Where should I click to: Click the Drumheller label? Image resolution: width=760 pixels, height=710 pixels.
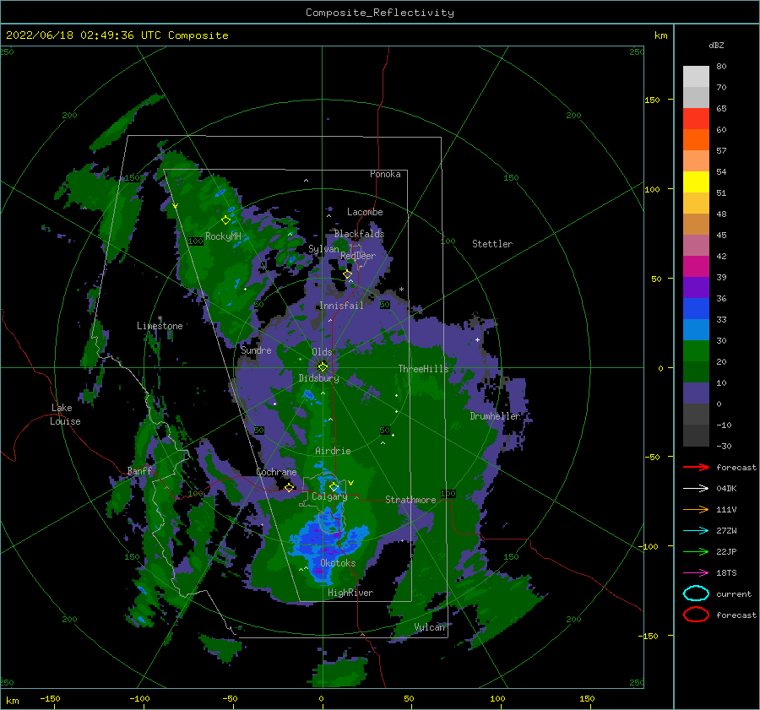click(x=494, y=416)
